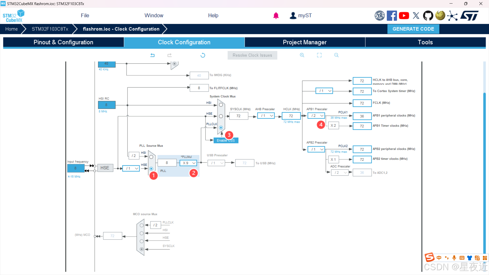This screenshot has width=489, height=275.
Task: Select HSE radio in PLL Source Mux
Action: click(151, 169)
